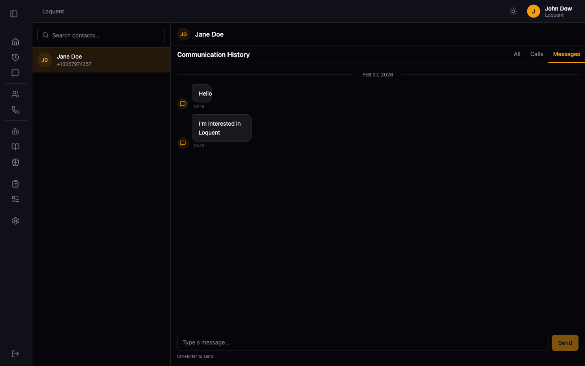This screenshot has width=585, height=366.
Task: Click the message input field
Action: pyautogui.click(x=363, y=343)
